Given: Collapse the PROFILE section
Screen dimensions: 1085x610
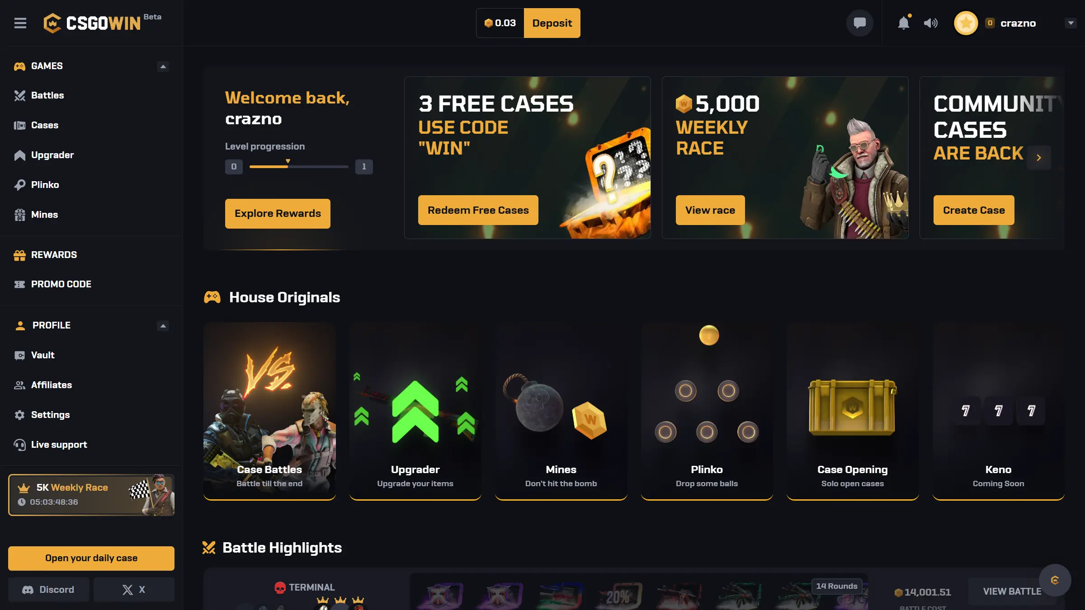Looking at the screenshot, I should point(163,326).
